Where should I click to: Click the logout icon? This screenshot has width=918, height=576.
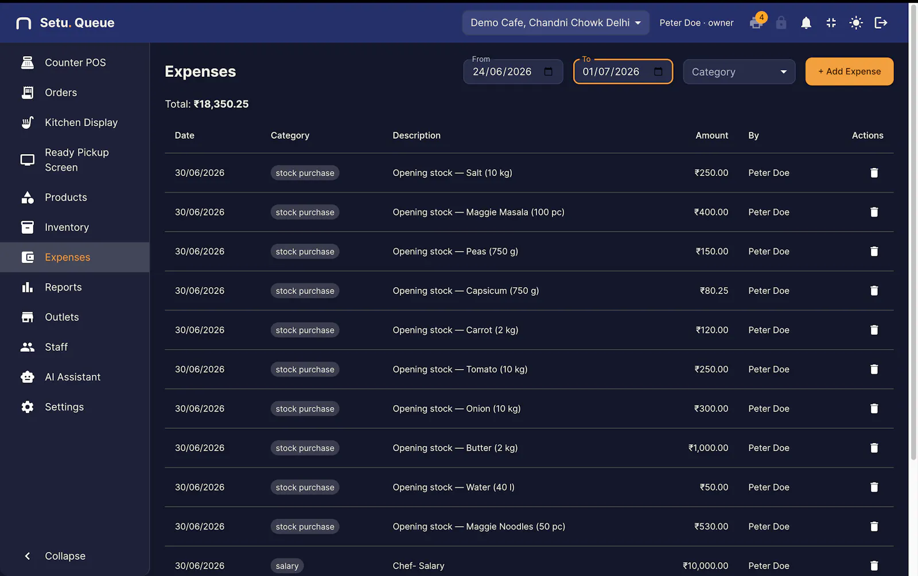[x=881, y=23]
